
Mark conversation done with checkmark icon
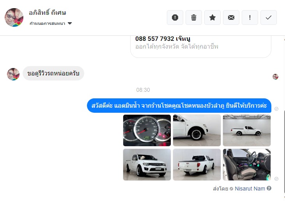tap(269, 17)
